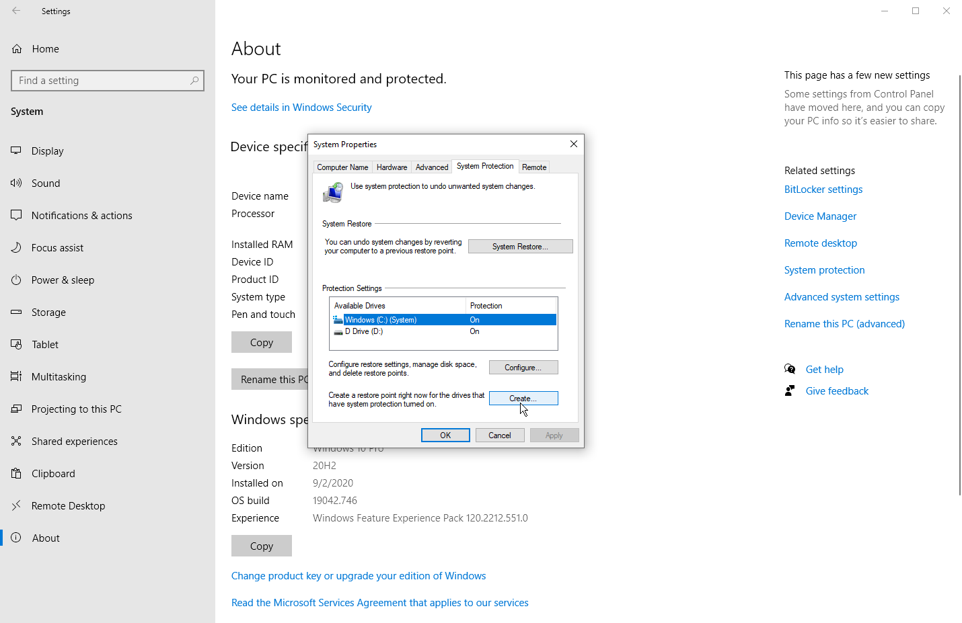Click the Display monitor icon
The image size is (962, 623).
pos(16,151)
